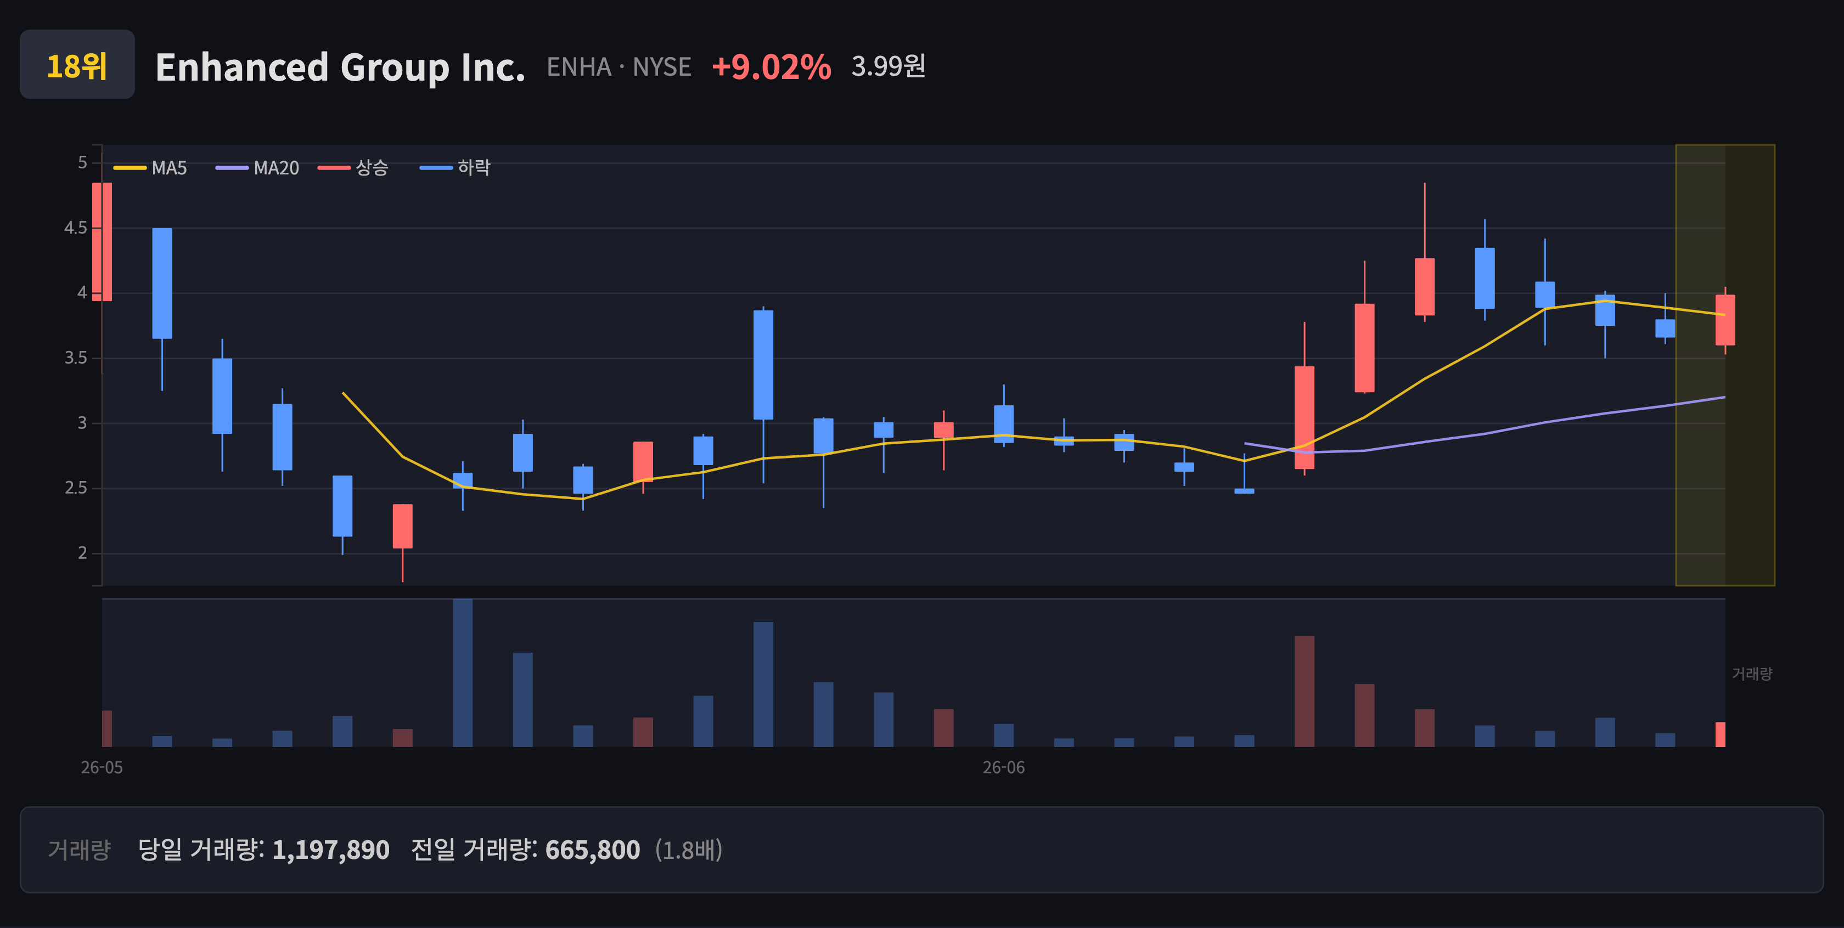
Task: Click the 3.99원 price text
Action: pyautogui.click(x=889, y=66)
